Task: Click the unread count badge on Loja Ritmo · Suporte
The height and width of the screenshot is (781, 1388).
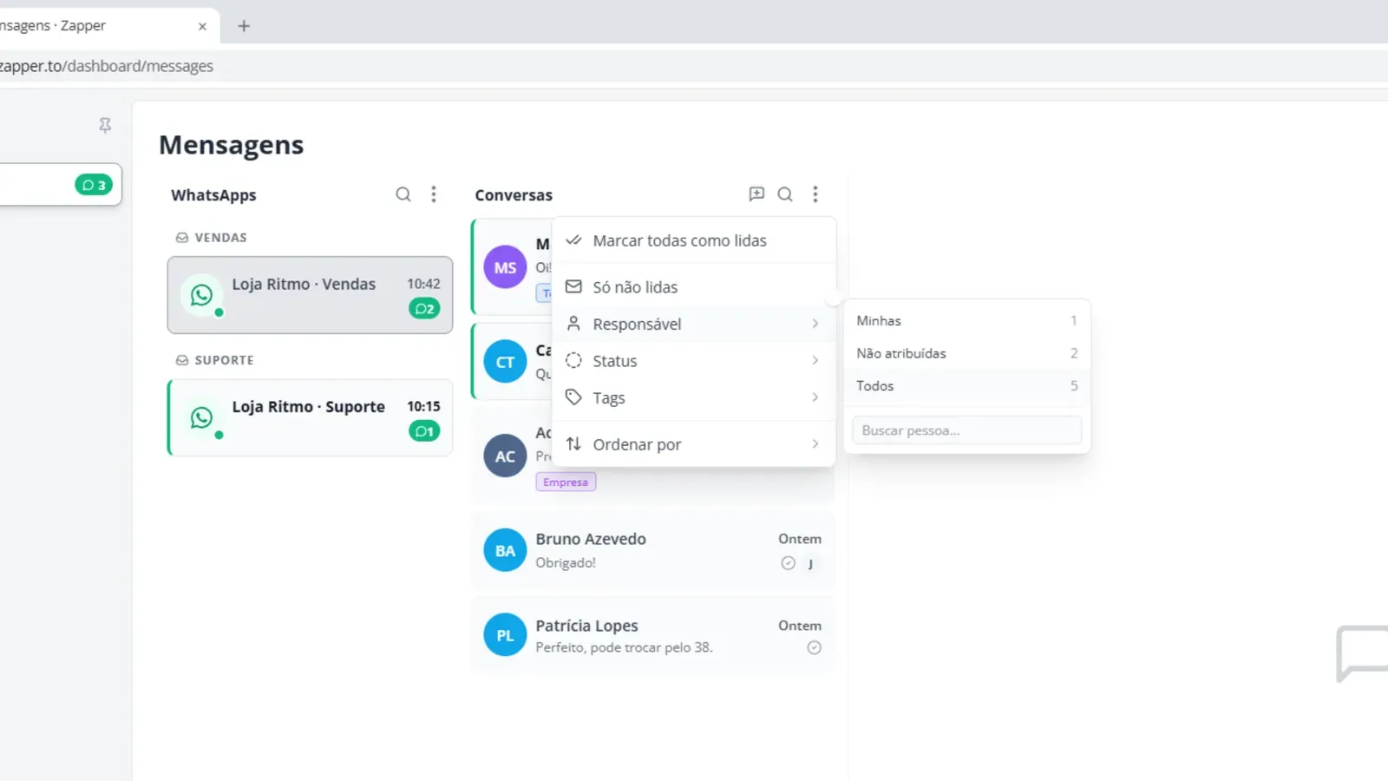Action: click(424, 431)
